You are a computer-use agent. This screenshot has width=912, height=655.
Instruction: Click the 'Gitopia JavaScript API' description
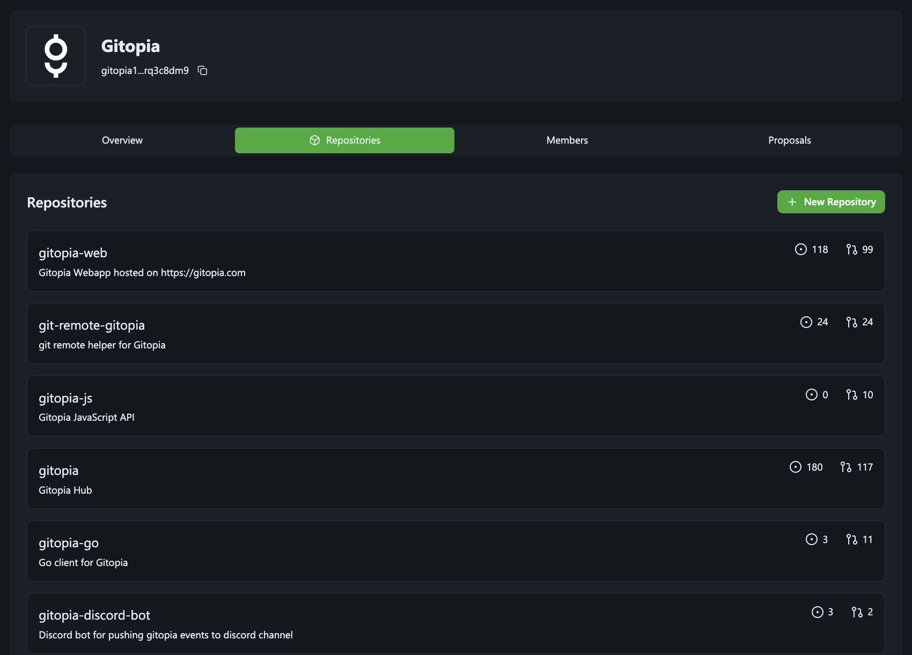point(86,418)
